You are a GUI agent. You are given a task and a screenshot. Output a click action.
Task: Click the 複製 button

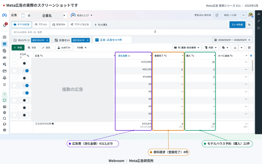click(x=32, y=48)
